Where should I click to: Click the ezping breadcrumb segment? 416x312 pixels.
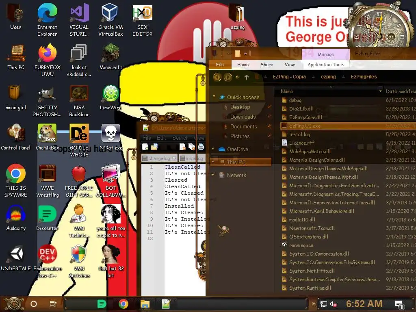coord(328,77)
